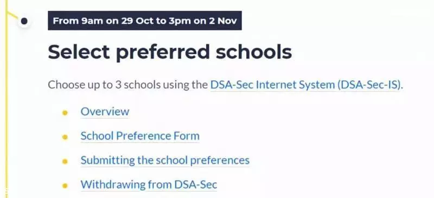Click the '29 Oct to 2 Nov' date badge

coord(145,21)
